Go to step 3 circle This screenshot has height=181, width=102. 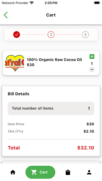tap(85, 34)
